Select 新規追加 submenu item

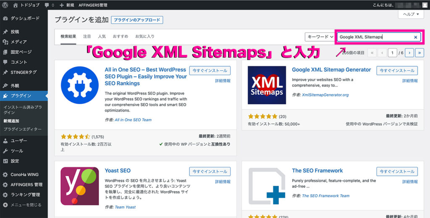[11, 121]
